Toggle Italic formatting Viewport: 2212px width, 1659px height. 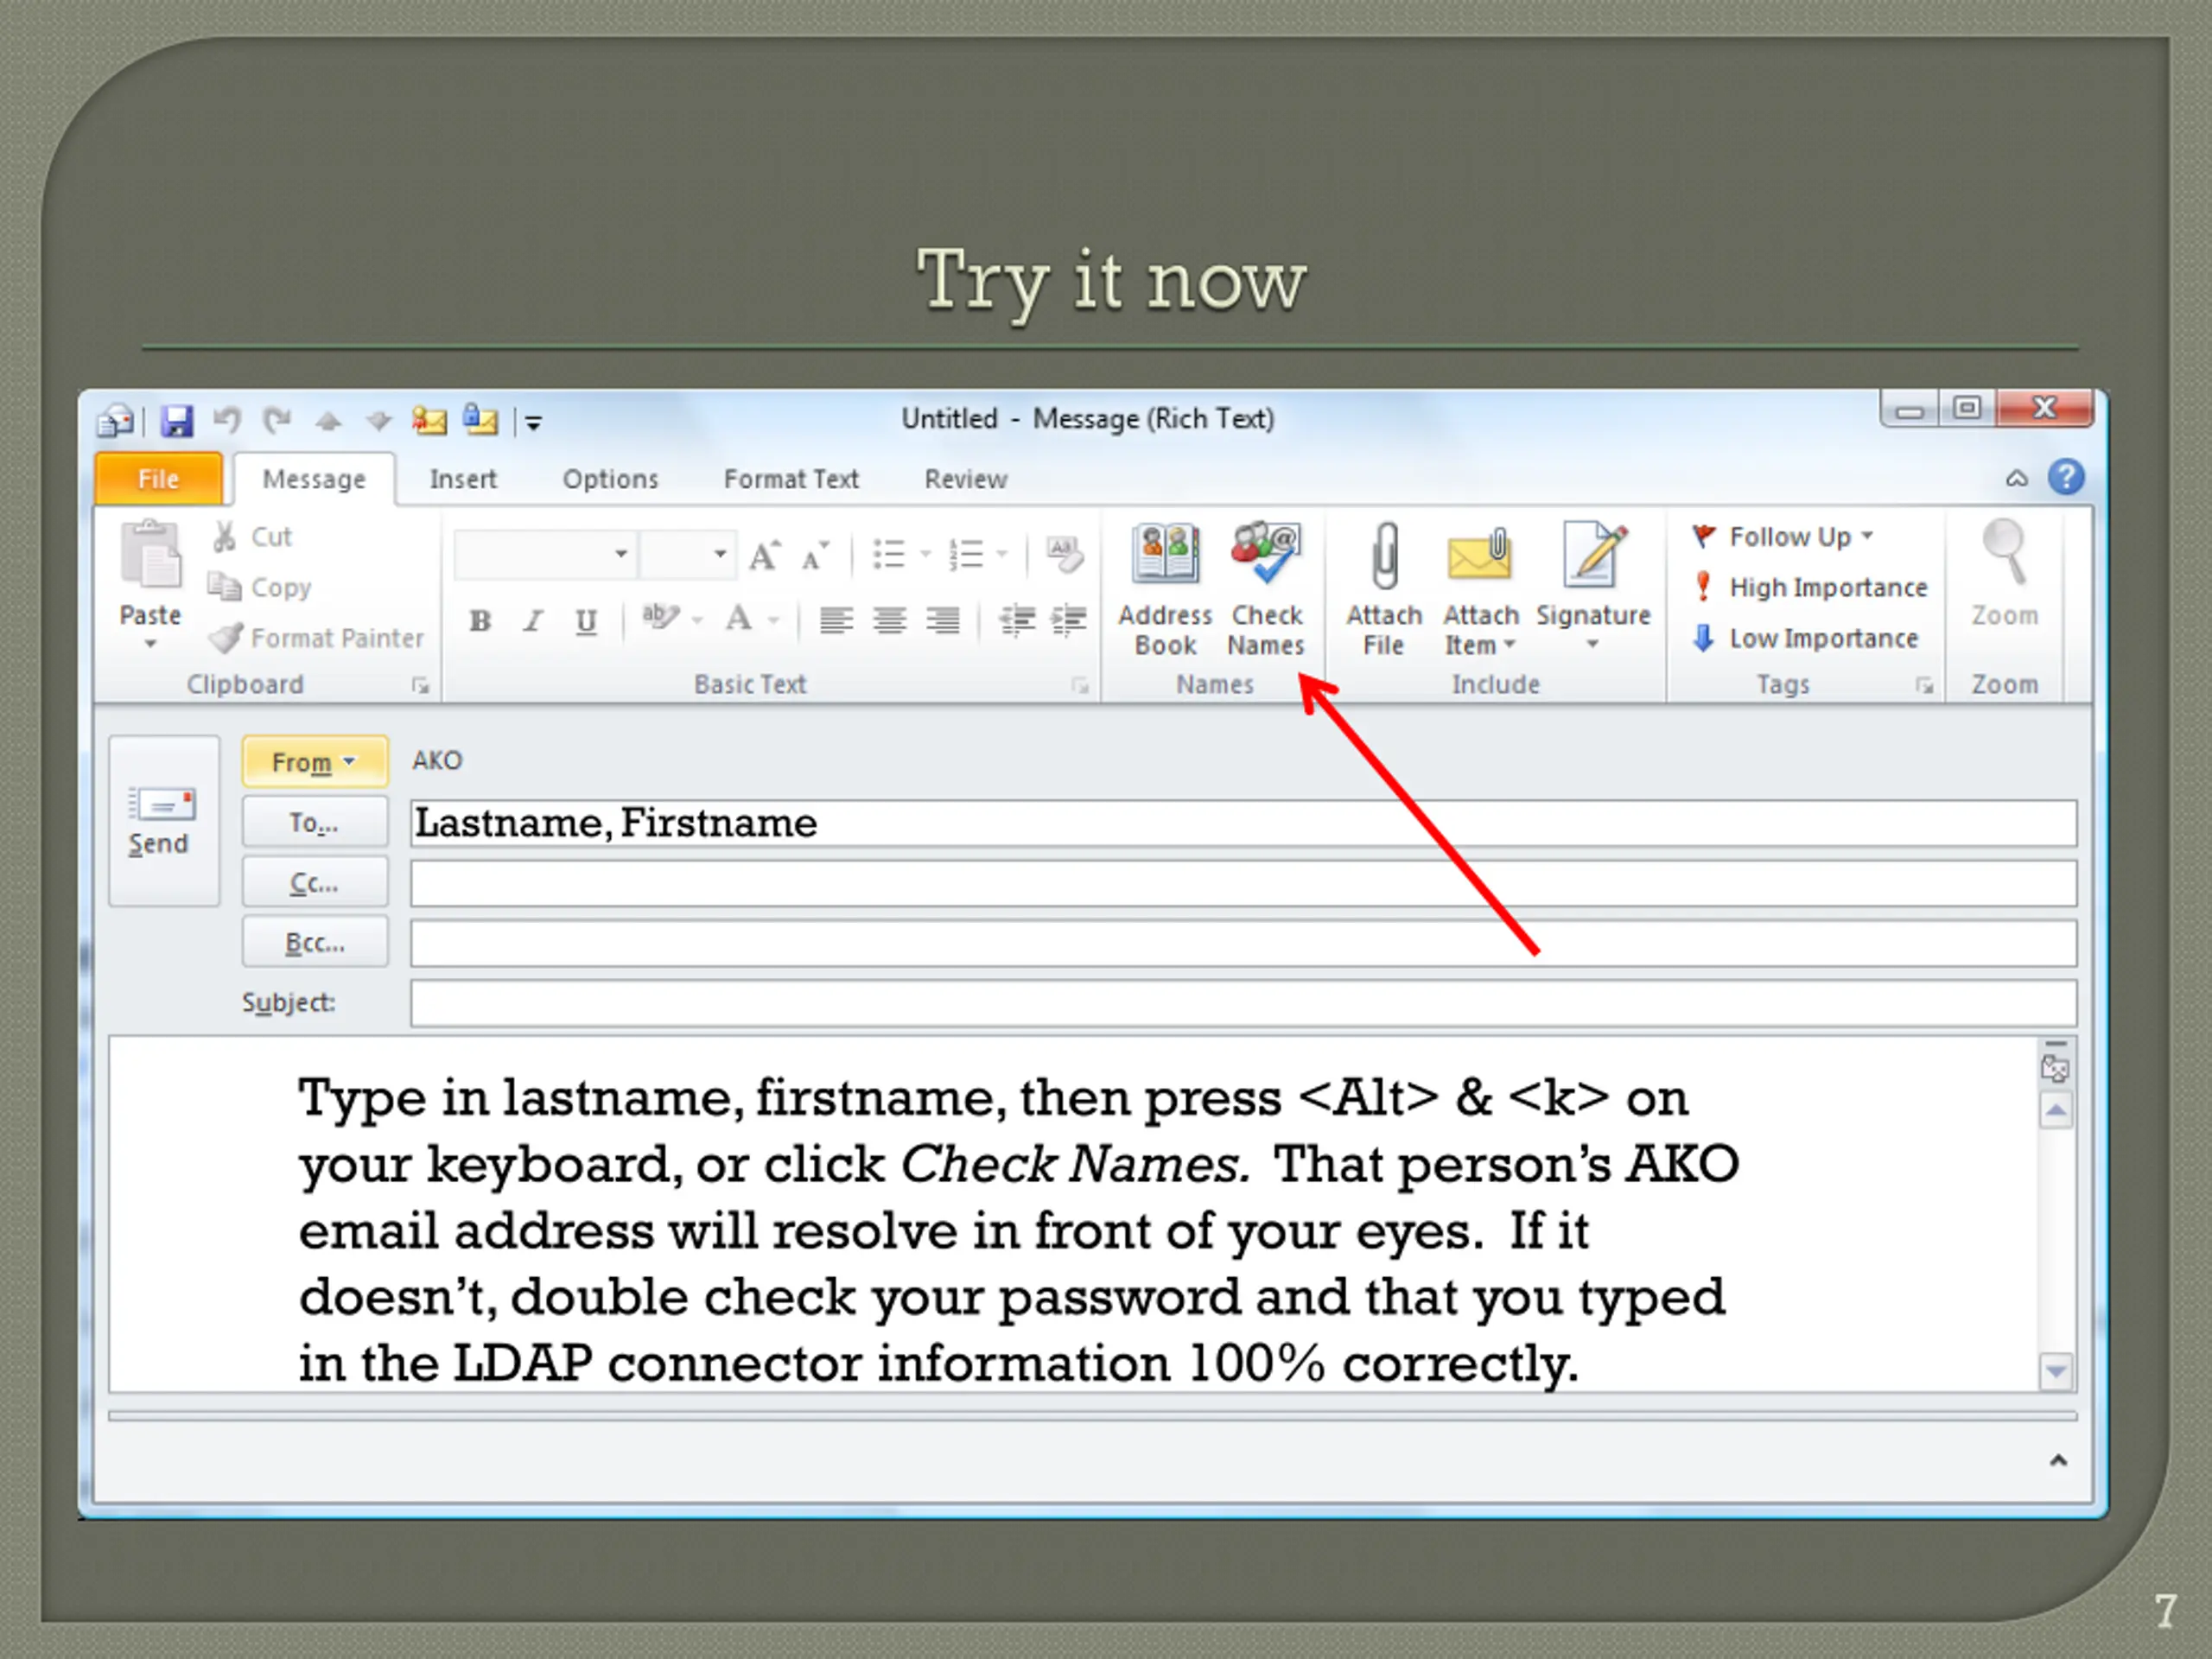[533, 621]
